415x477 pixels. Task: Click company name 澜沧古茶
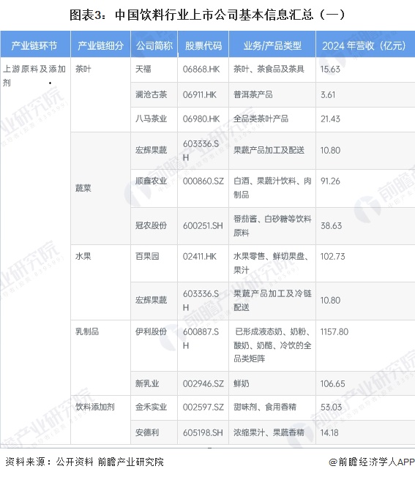pyautogui.click(x=152, y=94)
